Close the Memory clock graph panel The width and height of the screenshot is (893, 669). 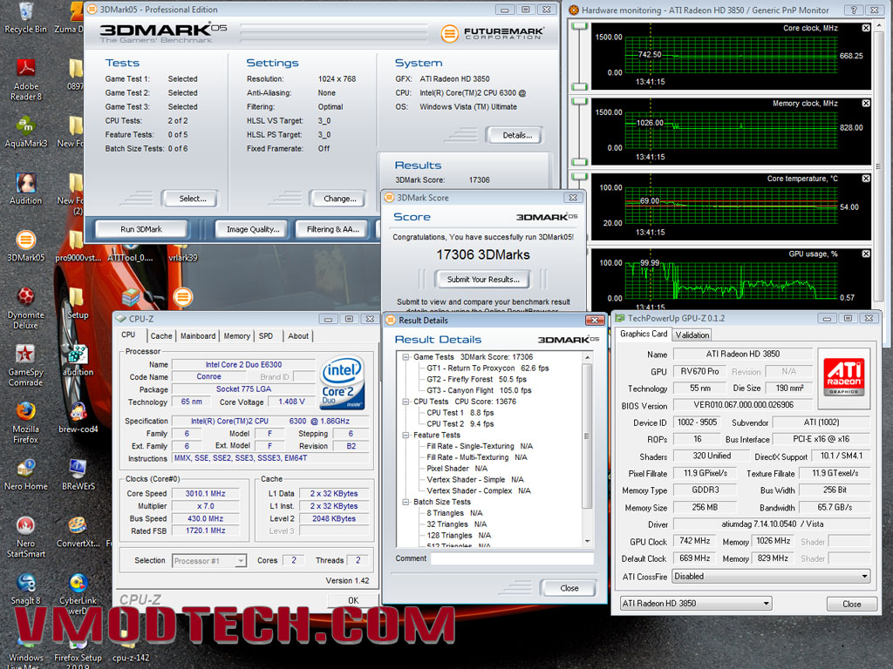click(866, 104)
